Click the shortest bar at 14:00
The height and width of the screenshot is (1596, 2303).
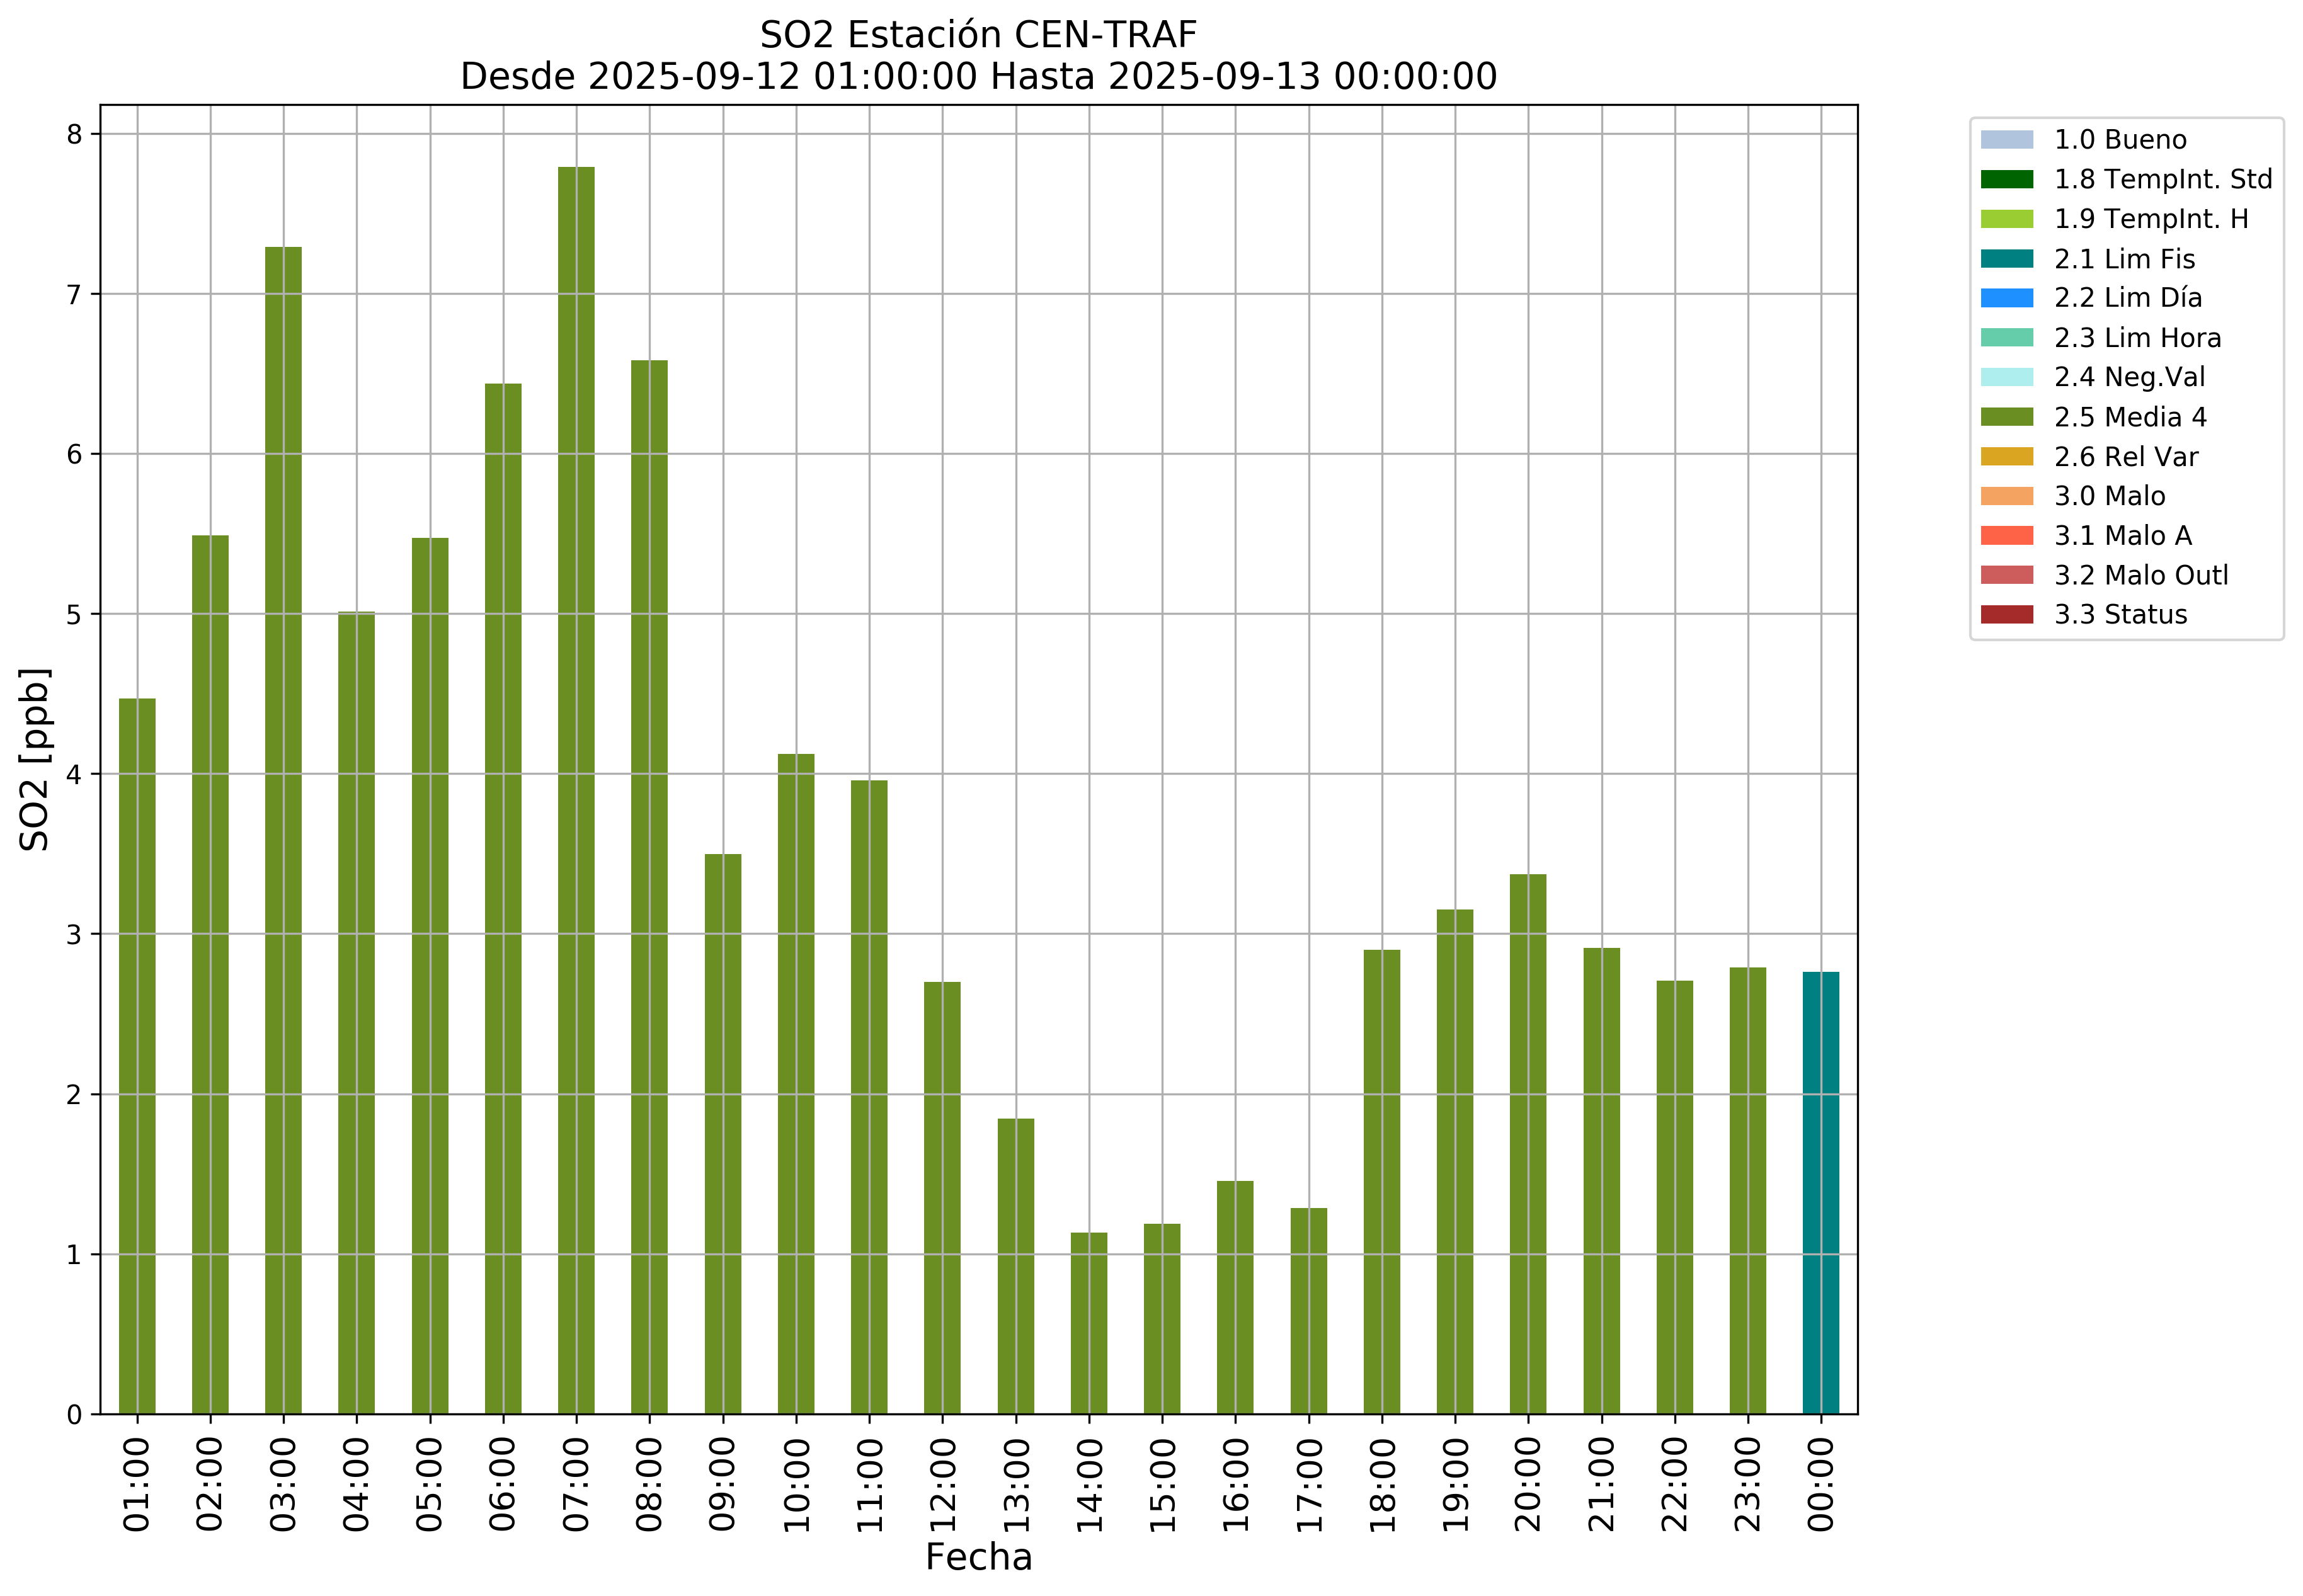1088,1322
